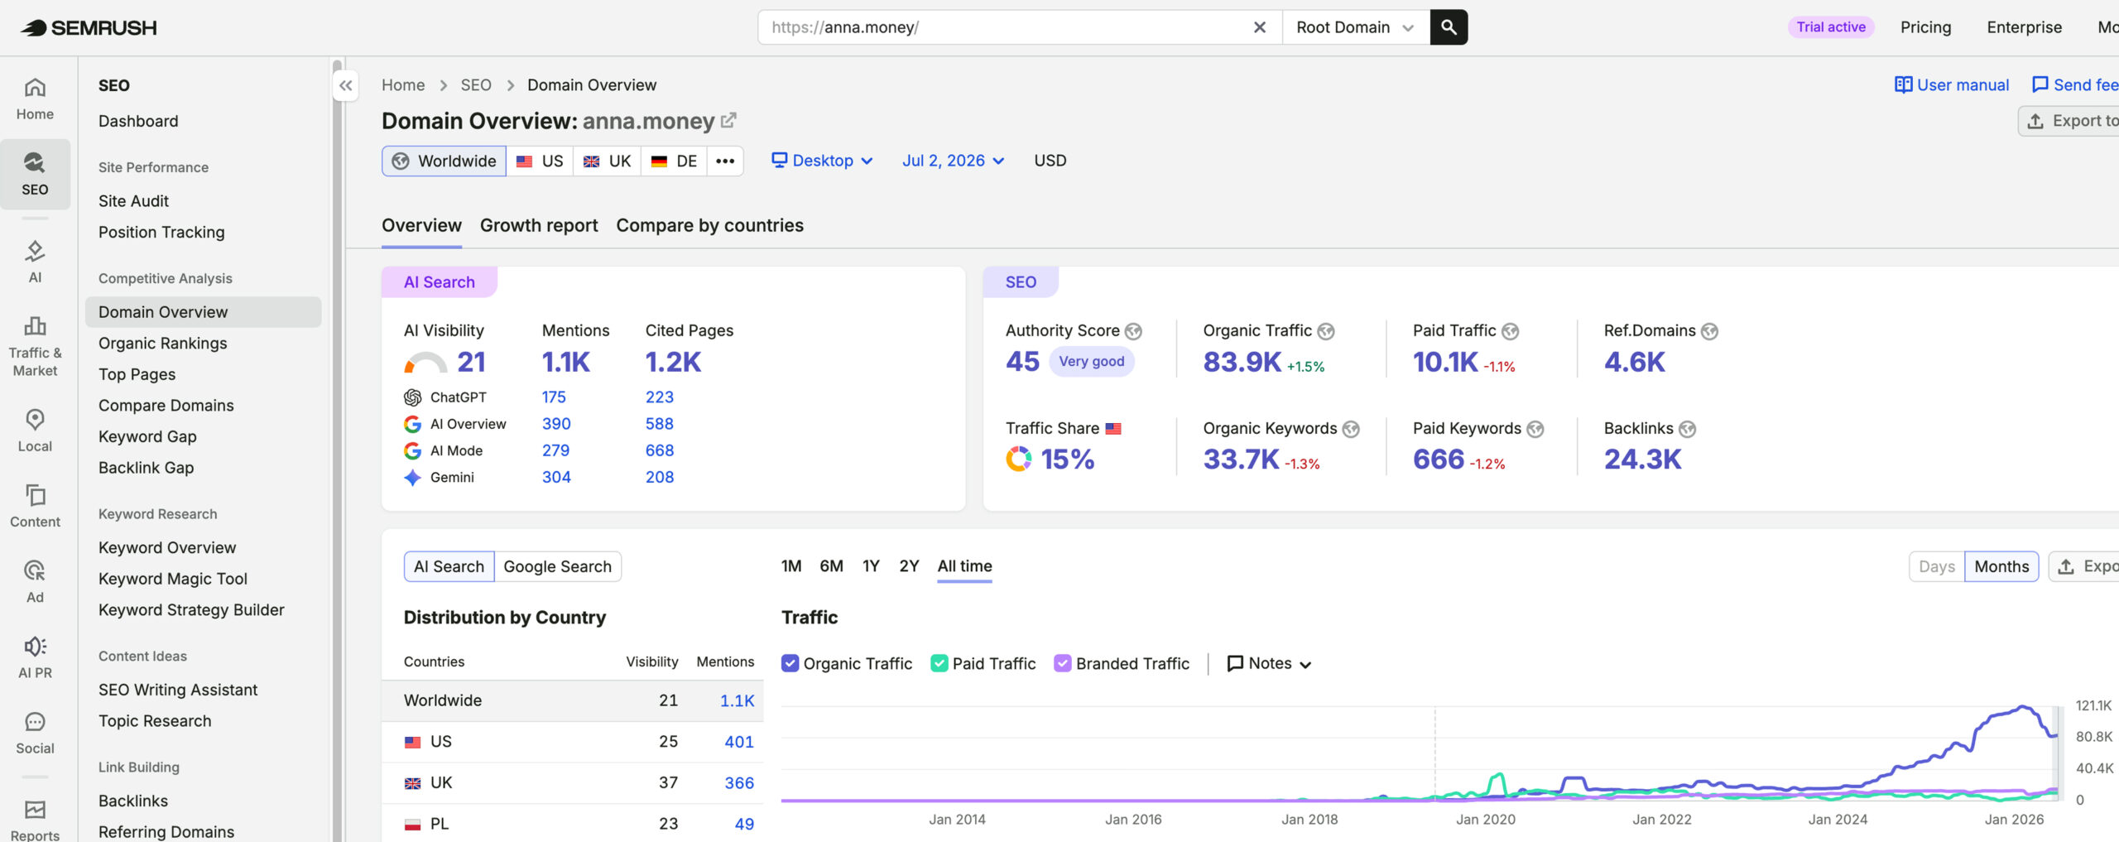Image resolution: width=2119 pixels, height=842 pixels.
Task: Select All time range
Action: point(964,566)
